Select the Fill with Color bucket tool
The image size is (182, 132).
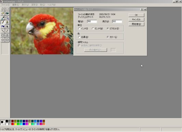tap(7, 13)
